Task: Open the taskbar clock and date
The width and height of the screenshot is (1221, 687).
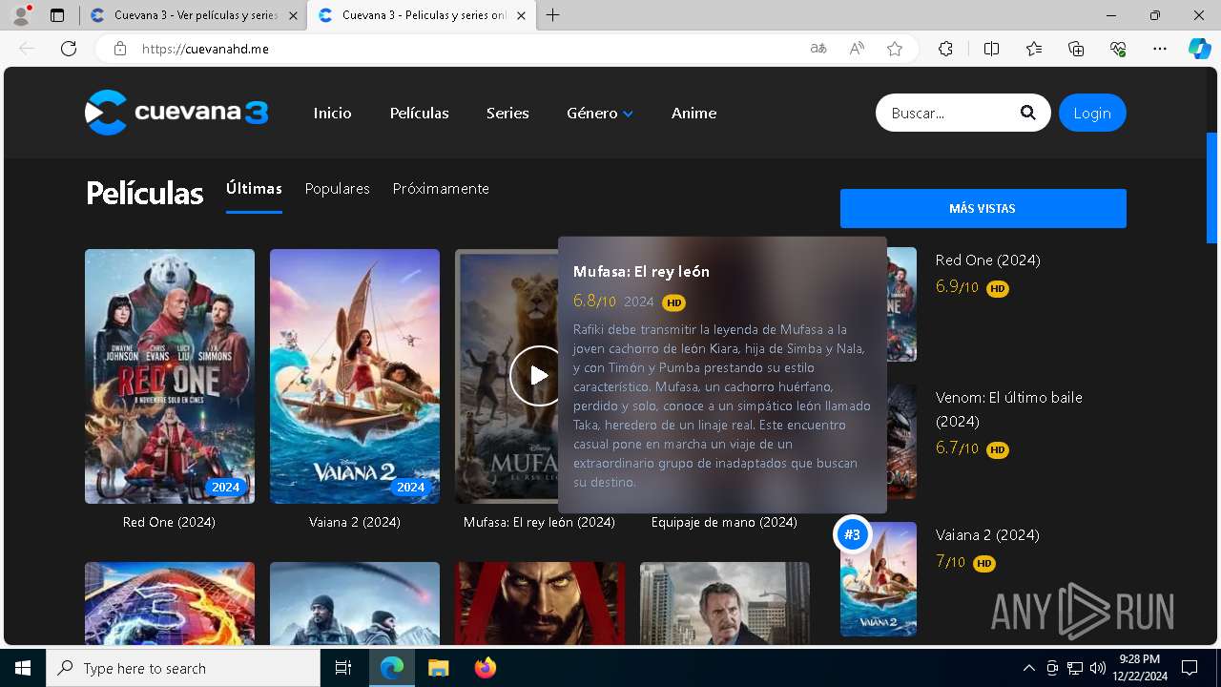Action: [1139, 668]
